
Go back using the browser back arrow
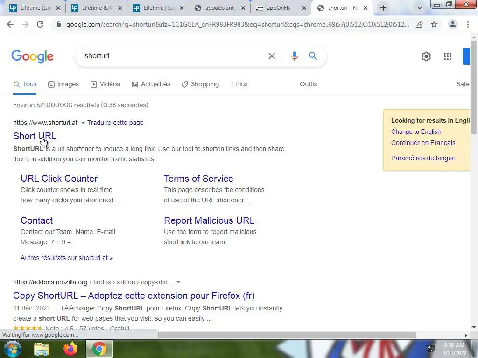10,24
